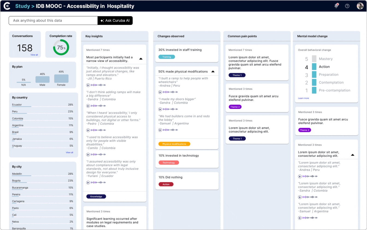Play Pedro from Colombia's audio clip
Screen dimensions: 367x230
(88, 130)
